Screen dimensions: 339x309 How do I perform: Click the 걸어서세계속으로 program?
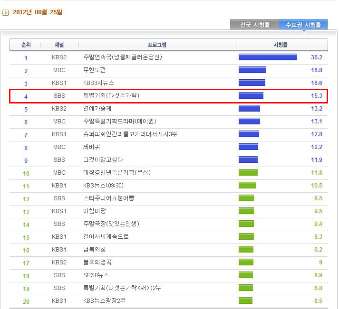coord(106,237)
